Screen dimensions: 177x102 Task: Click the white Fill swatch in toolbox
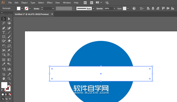4,85
